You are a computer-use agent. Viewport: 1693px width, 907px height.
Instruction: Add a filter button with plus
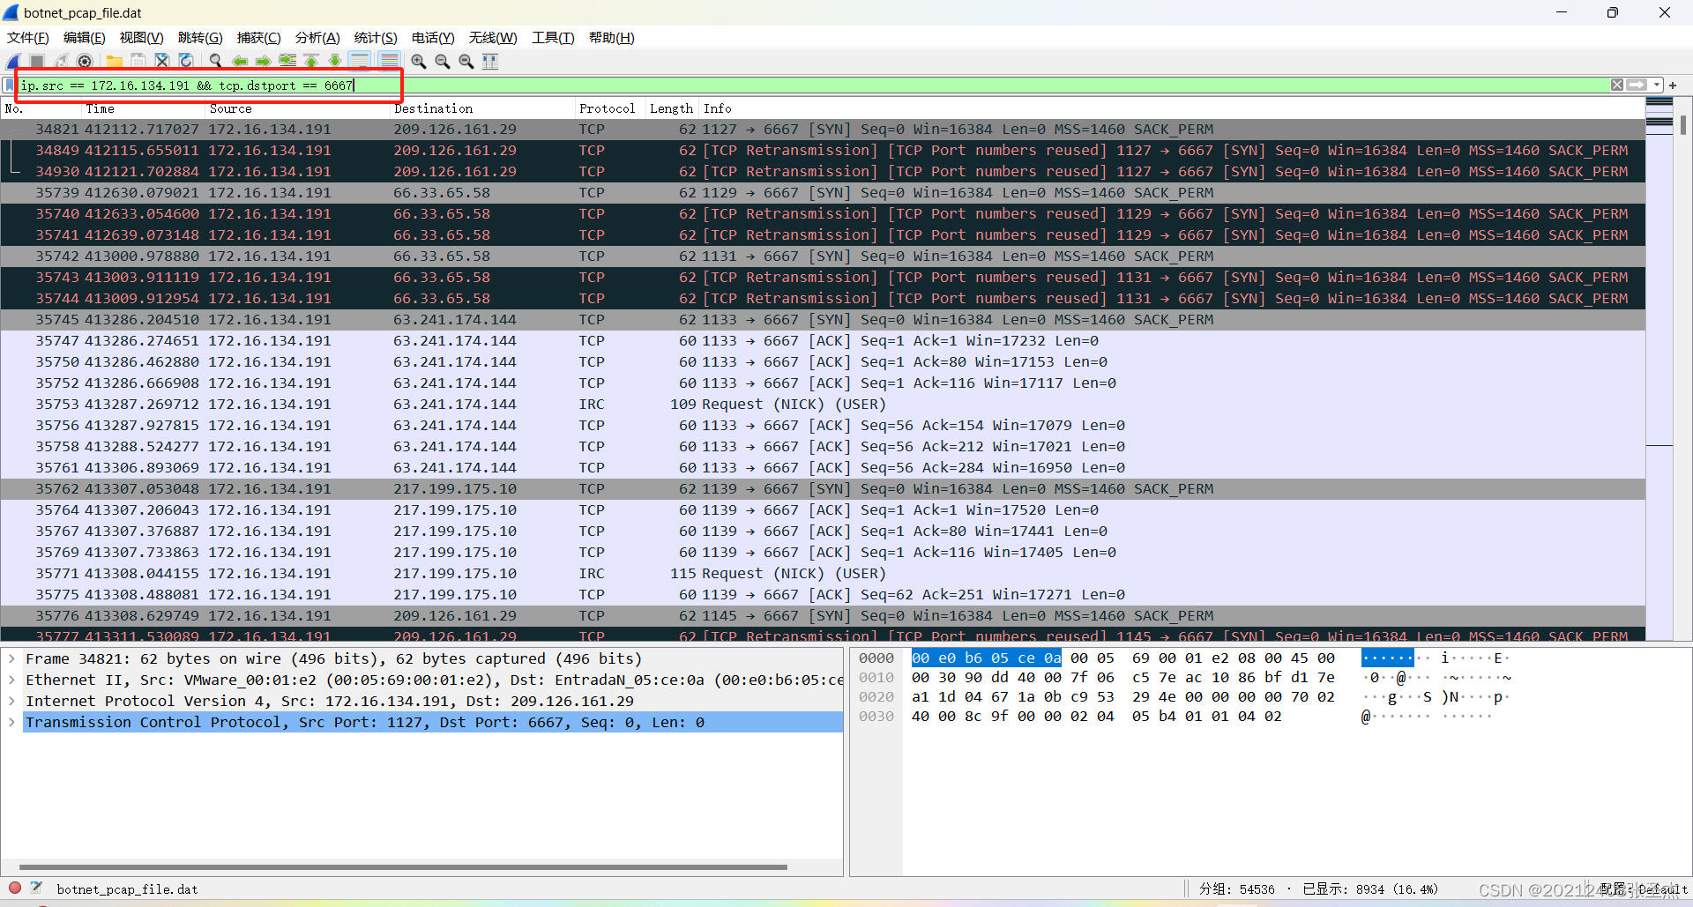[x=1673, y=85]
